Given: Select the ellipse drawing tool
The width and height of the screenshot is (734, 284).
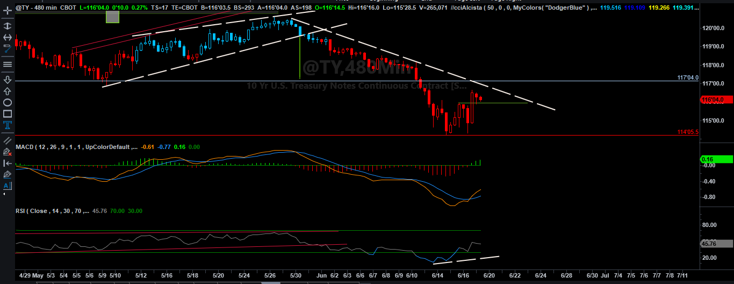Looking at the screenshot, I should 8,103.
